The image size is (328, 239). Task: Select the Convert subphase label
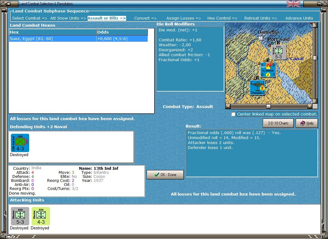click(145, 18)
